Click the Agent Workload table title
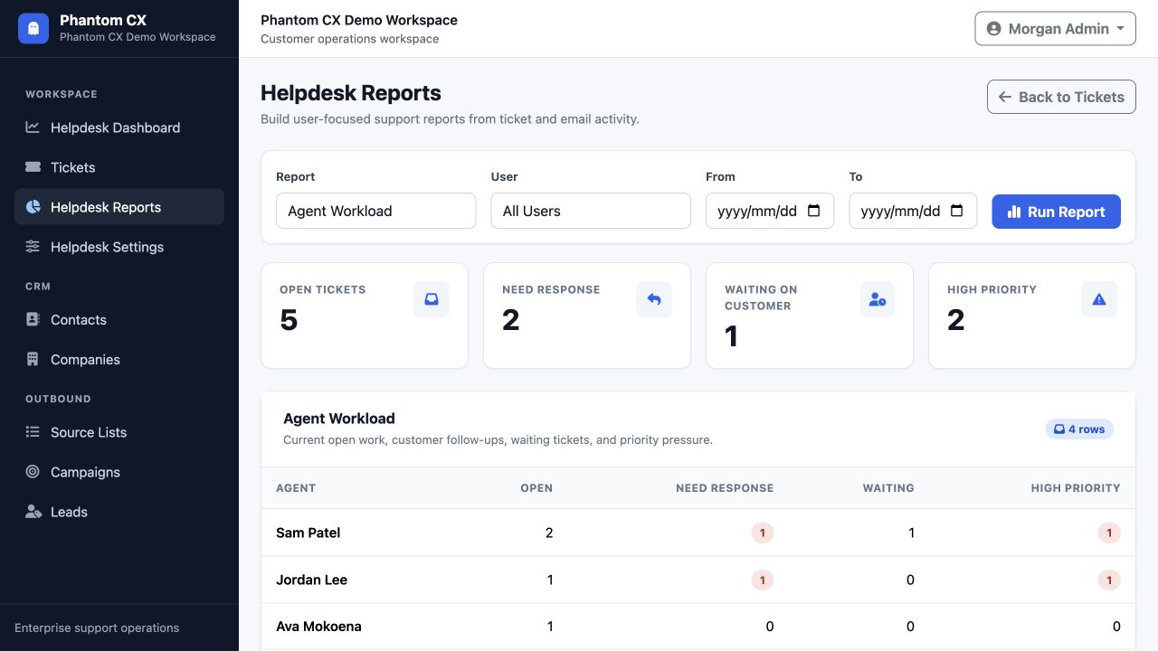This screenshot has width=1158, height=651. (x=339, y=419)
